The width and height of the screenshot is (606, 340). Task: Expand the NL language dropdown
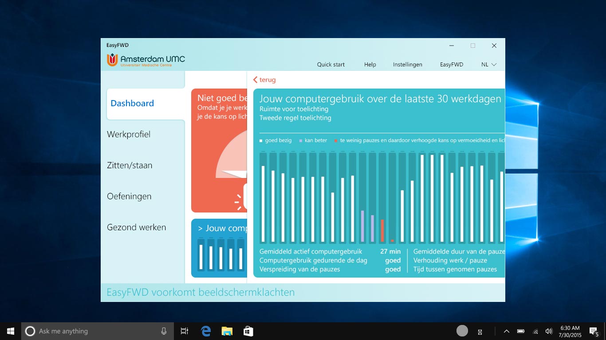489,65
